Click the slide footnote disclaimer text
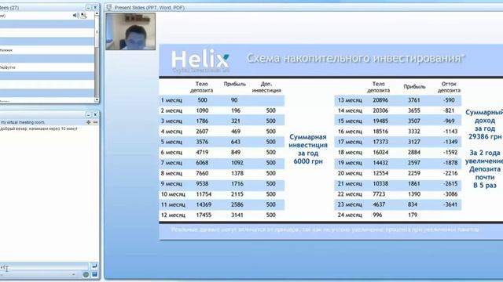 pyautogui.click(x=325, y=230)
